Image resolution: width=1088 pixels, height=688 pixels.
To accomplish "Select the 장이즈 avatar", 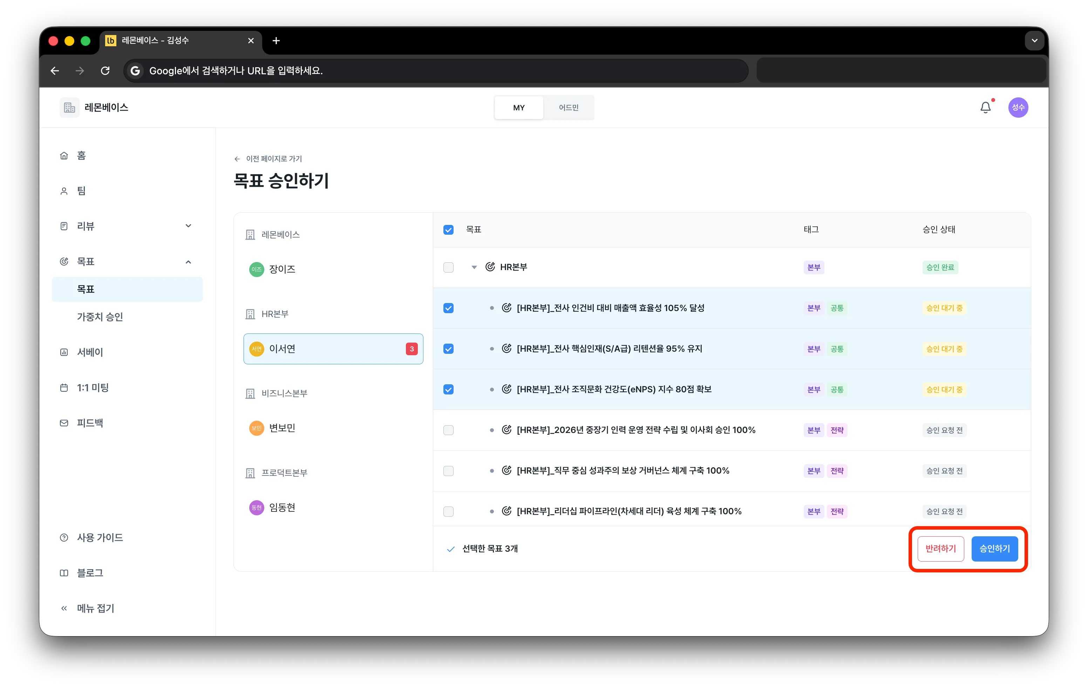I will (x=257, y=269).
